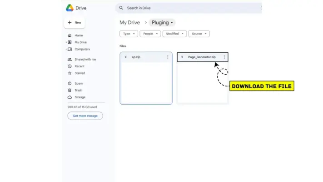This screenshot has width=323, height=182.
Task: Open the Pluging folder dropdown
Action: [162, 22]
